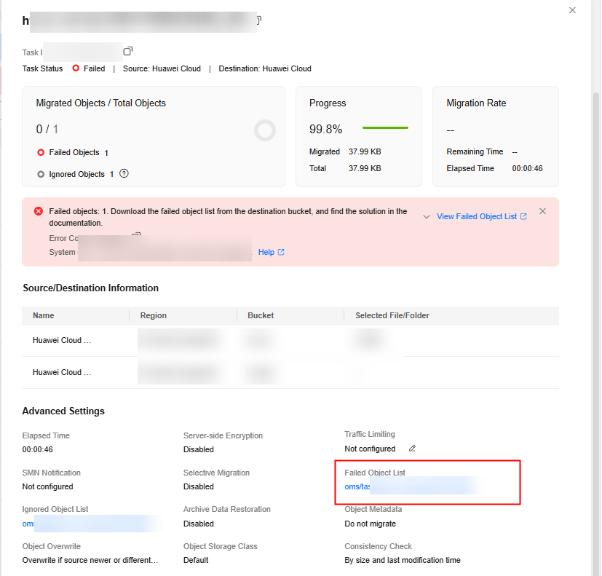Close the task details panel
Viewport: 602px width, 576px height.
[572, 10]
